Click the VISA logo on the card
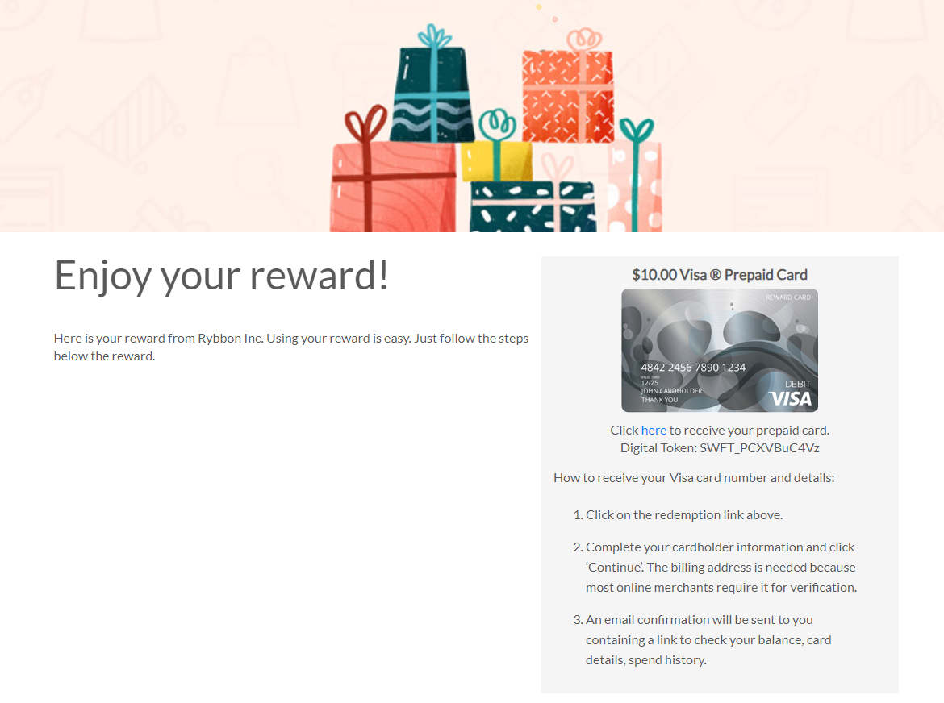The width and height of the screenshot is (944, 703). (791, 399)
